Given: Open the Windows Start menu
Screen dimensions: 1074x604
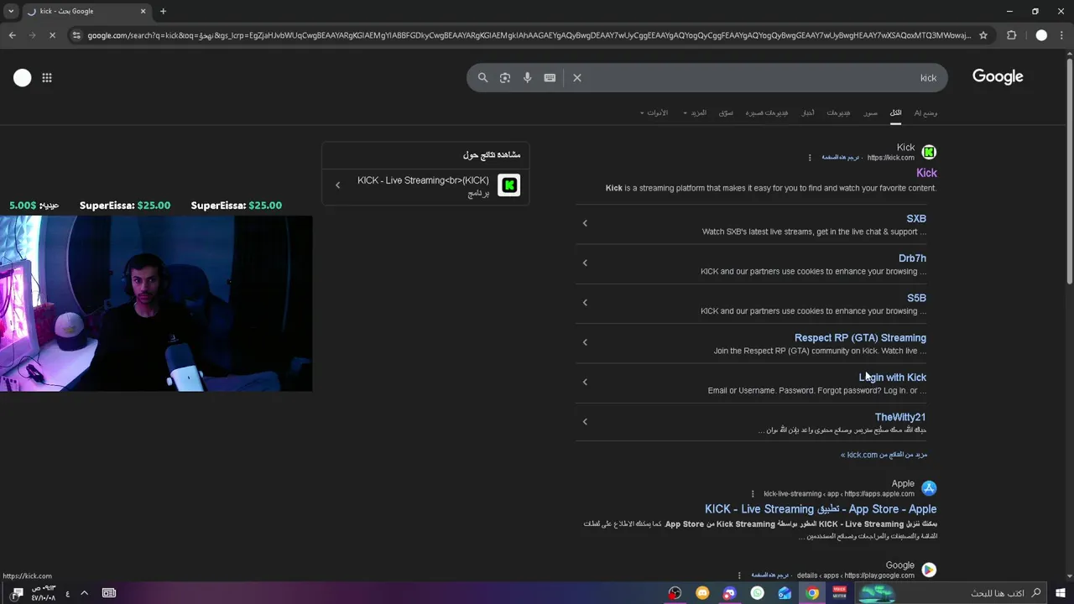Looking at the screenshot, I should [x=1061, y=593].
